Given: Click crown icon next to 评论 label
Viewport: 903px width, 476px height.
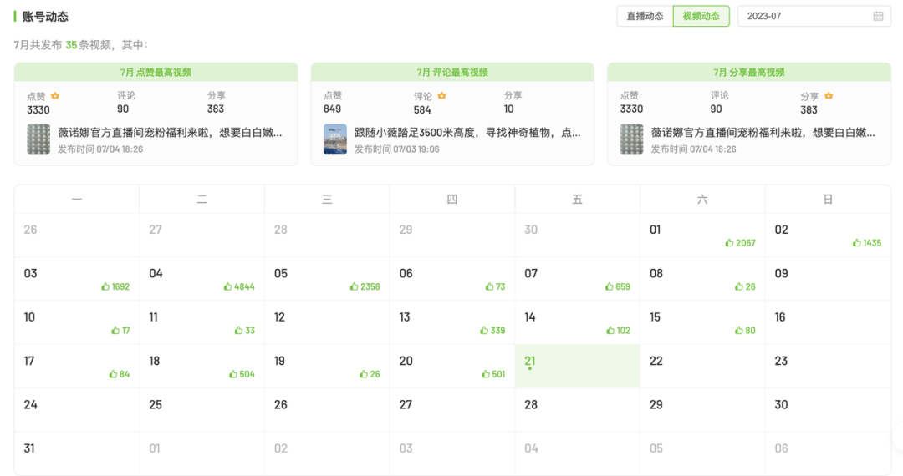Looking at the screenshot, I should (442, 96).
